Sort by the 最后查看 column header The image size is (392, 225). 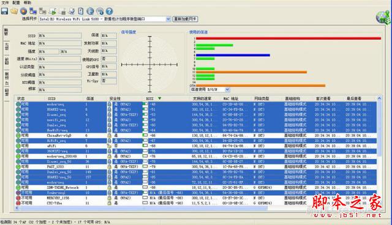coord(354,99)
